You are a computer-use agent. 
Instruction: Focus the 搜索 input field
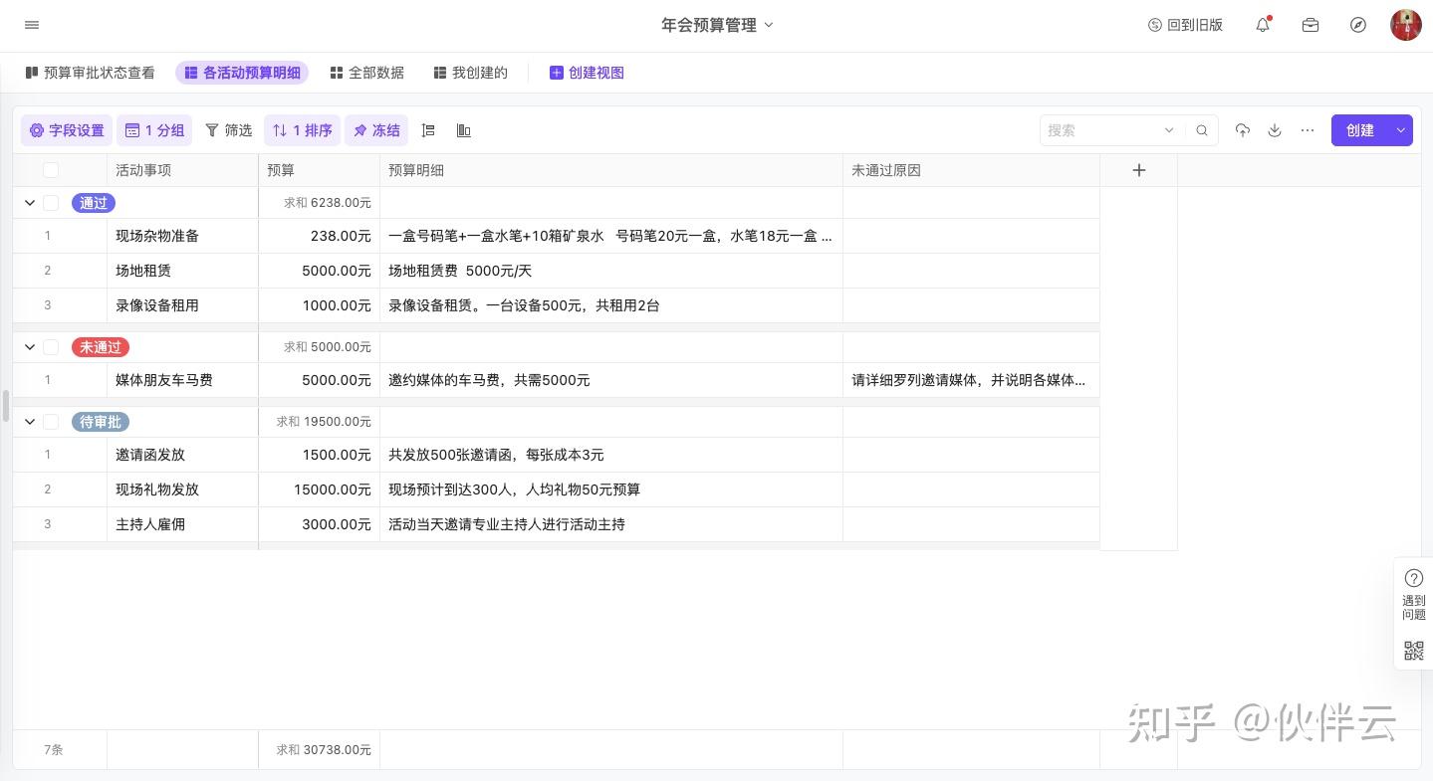(x=1100, y=130)
